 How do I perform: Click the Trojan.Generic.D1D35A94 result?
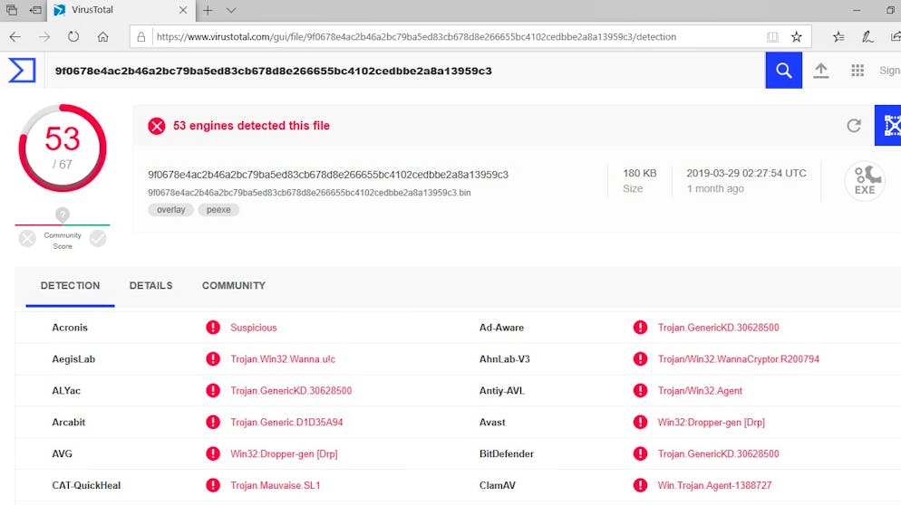tap(286, 423)
